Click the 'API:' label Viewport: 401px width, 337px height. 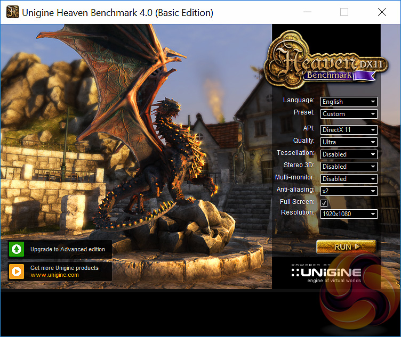[x=309, y=128]
